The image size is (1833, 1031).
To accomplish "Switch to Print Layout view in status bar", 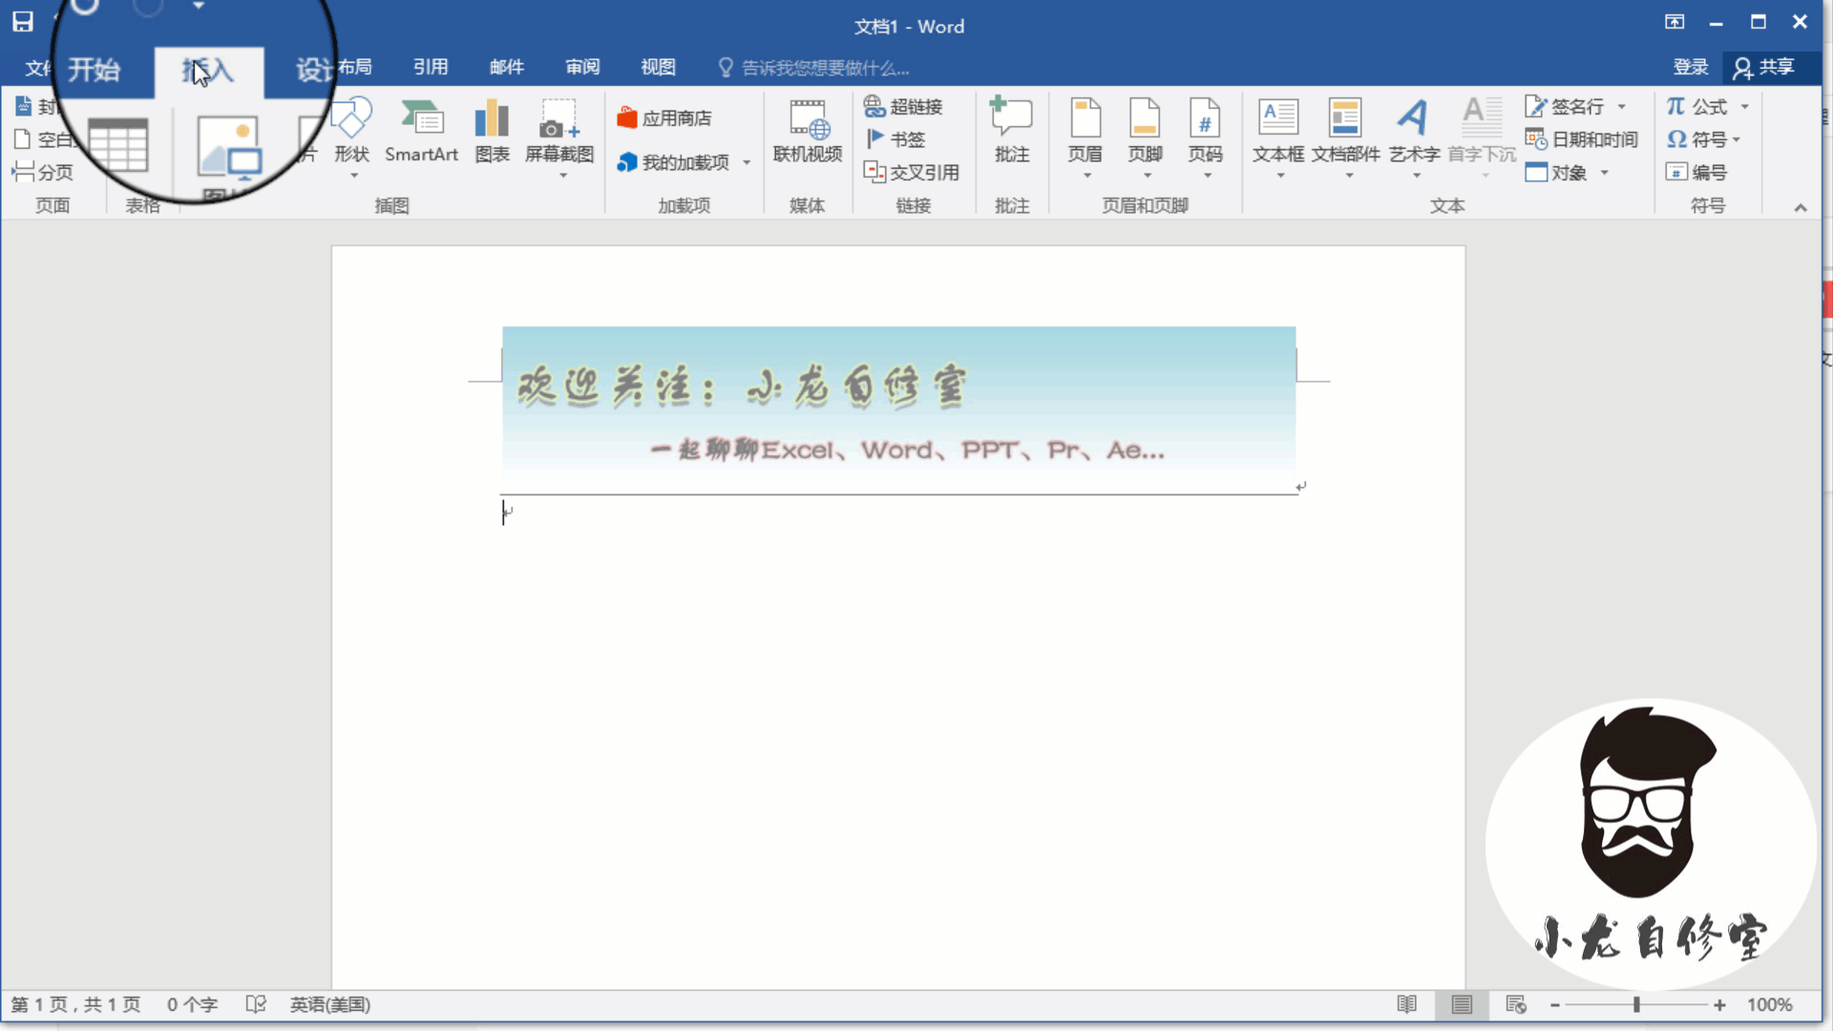I will [x=1462, y=1004].
